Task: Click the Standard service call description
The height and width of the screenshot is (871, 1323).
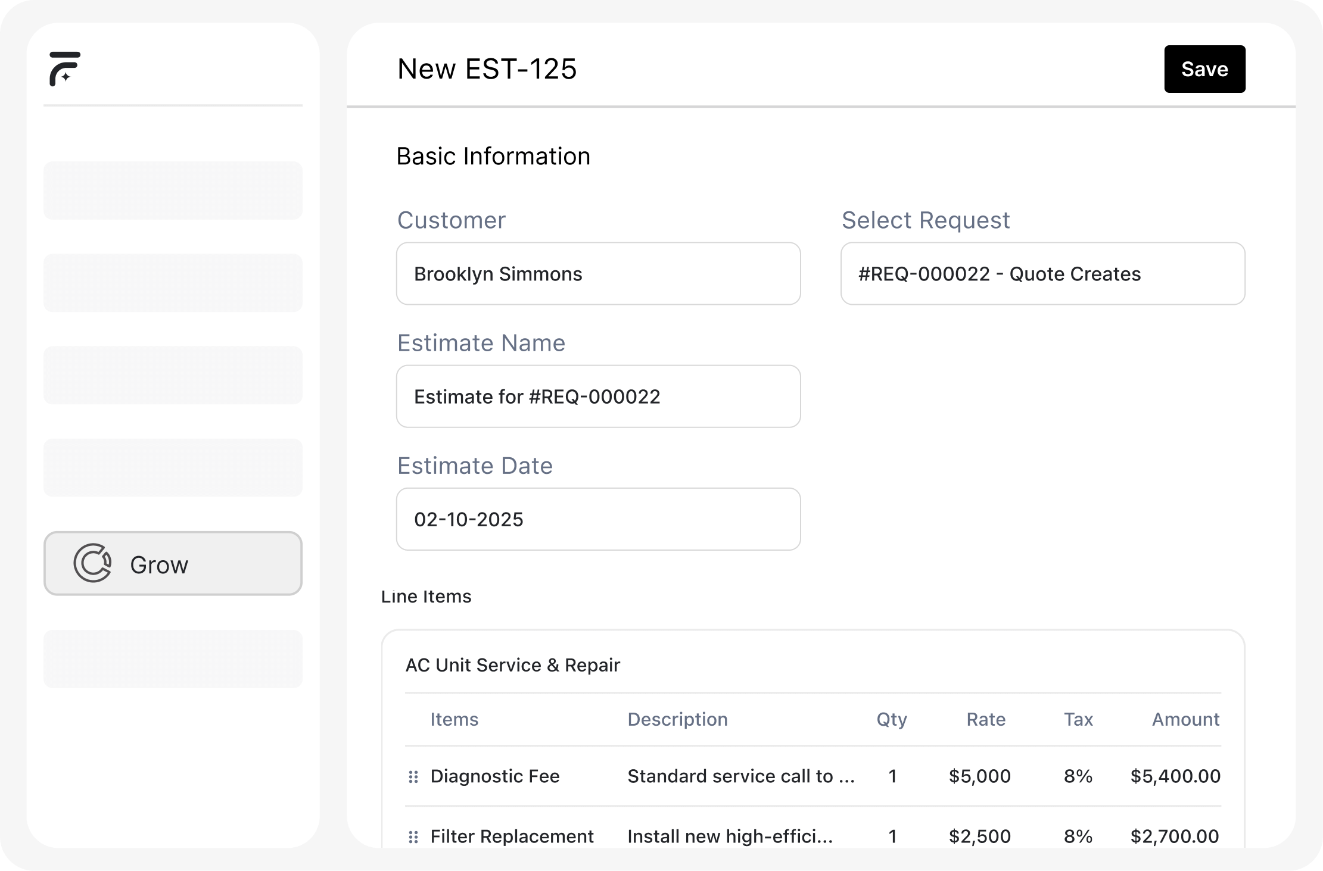Action: click(740, 776)
